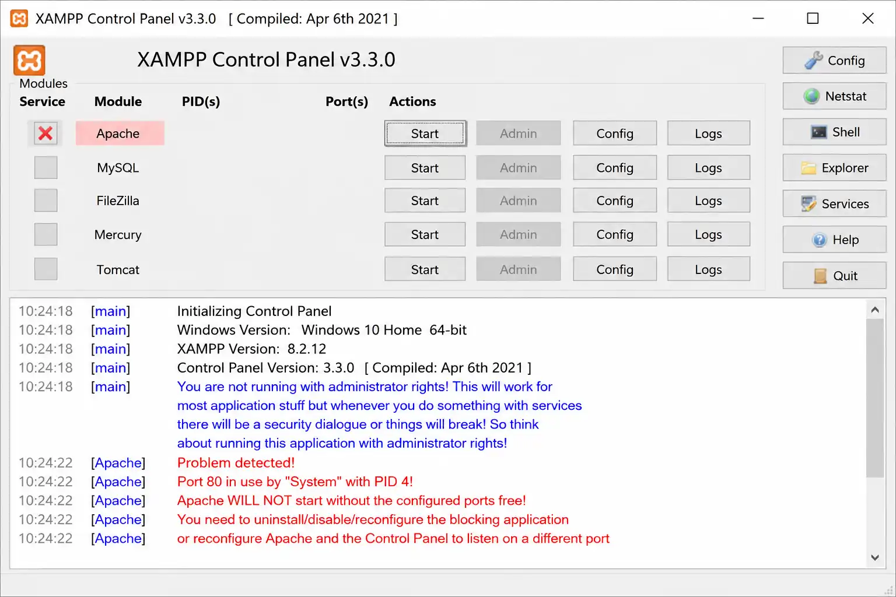Toggle the Tomcat service checkbox
This screenshot has height=597, width=896.
coord(45,269)
